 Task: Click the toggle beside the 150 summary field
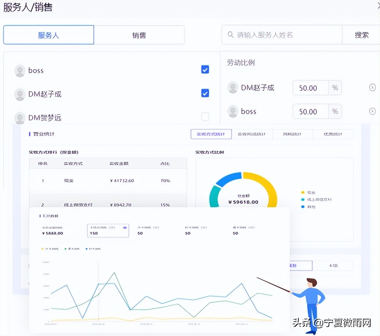[x=125, y=227]
